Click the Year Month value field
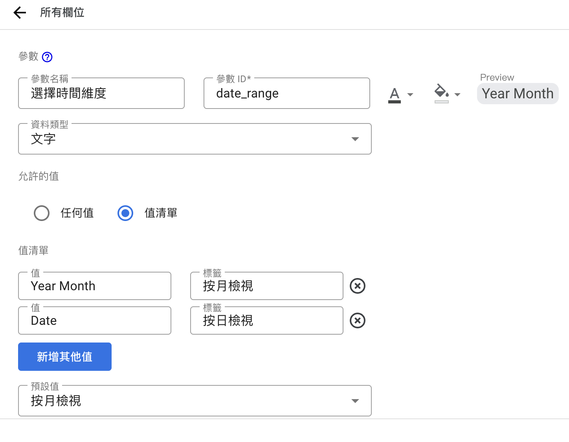Screen dimensions: 569x442 95,286
